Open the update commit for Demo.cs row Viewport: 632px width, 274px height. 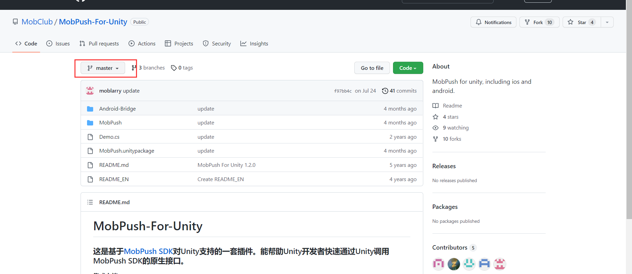pyautogui.click(x=206, y=137)
